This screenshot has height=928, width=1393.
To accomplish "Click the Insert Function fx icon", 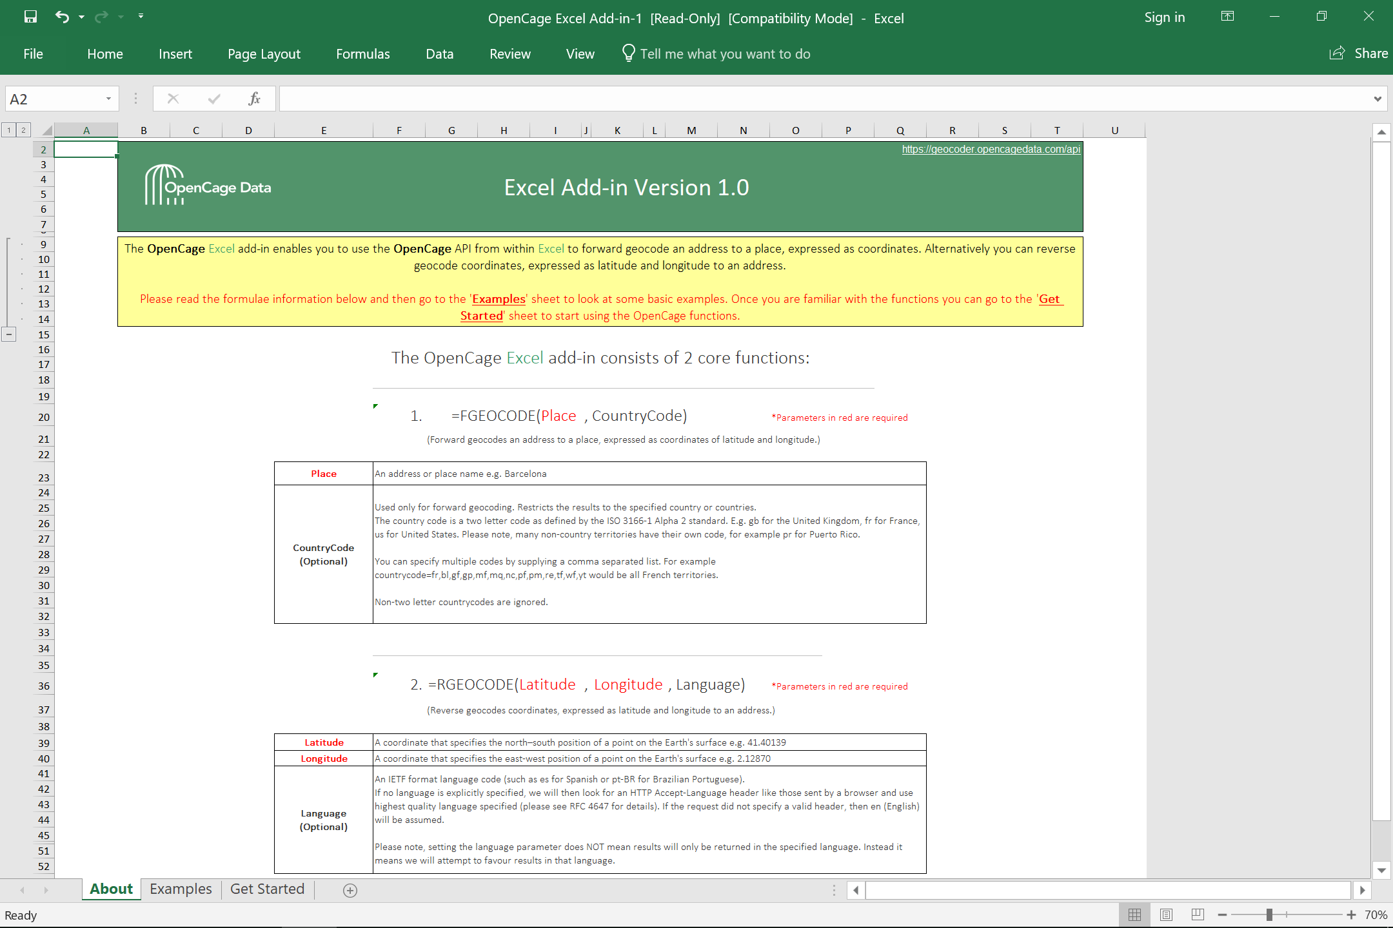I will pos(254,99).
